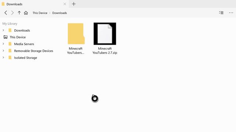Screen dimensions: 236x132
Task: Open the three-dot more options menu
Action: (231, 13)
